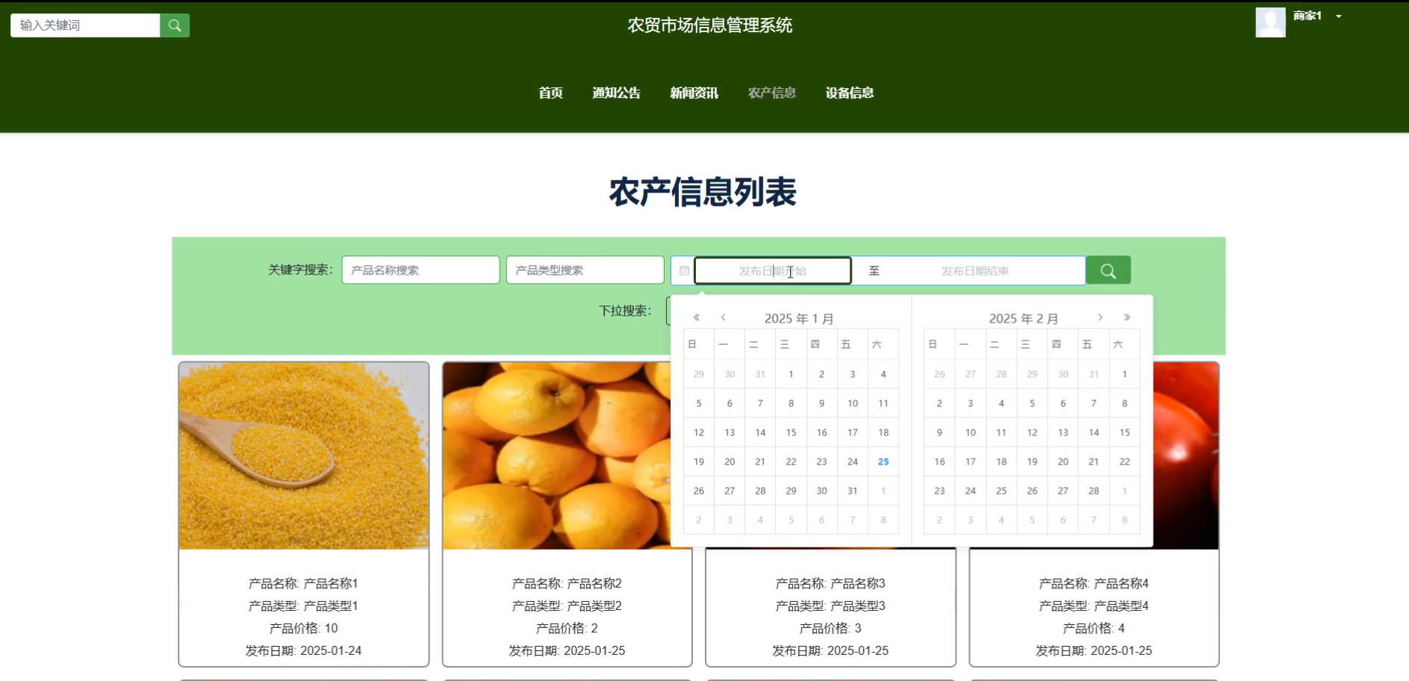Image resolution: width=1409 pixels, height=681 pixels.
Task: Select today's date, January 25, 2025
Action: [883, 462]
